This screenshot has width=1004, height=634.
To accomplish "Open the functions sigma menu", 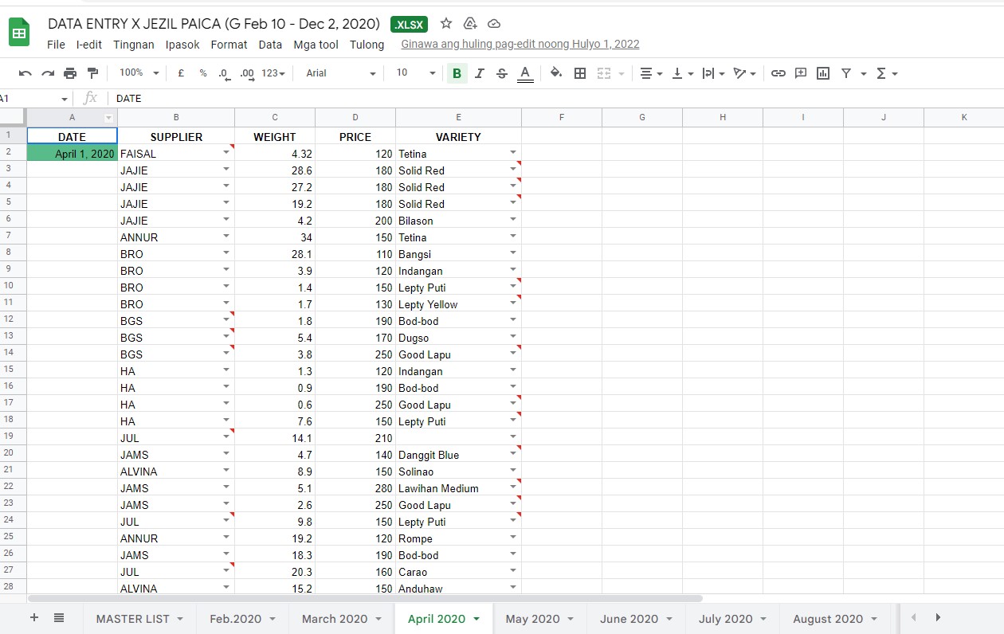I will tap(886, 73).
